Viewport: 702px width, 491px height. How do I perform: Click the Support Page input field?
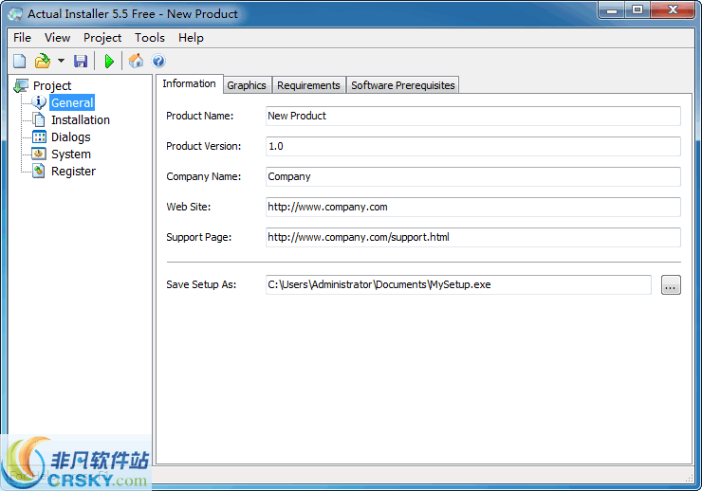[472, 238]
